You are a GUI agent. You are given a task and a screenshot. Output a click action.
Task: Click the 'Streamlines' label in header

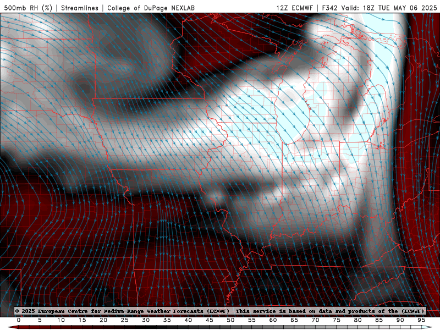point(80,8)
